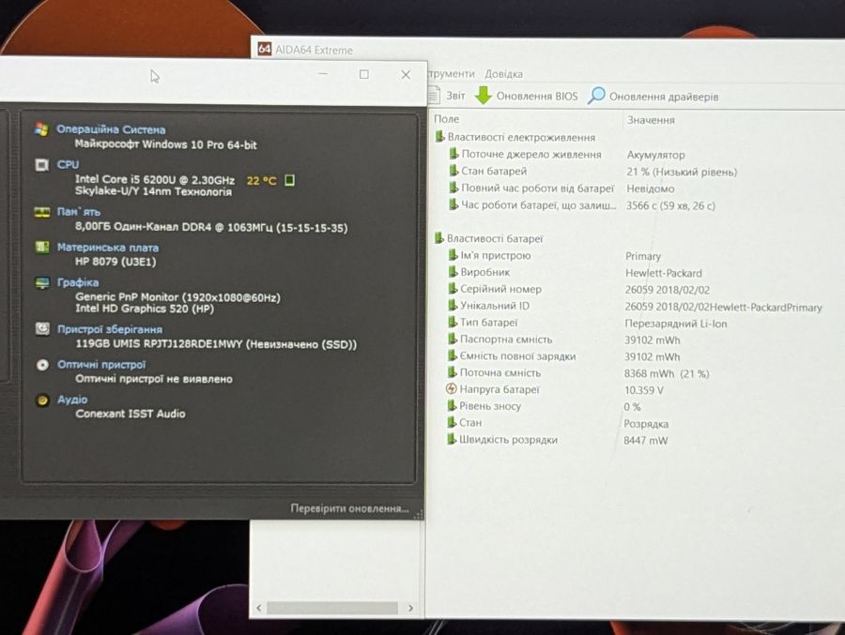This screenshot has height=635, width=845.
Task: Open the Пам'ять section link
Action: (79, 212)
